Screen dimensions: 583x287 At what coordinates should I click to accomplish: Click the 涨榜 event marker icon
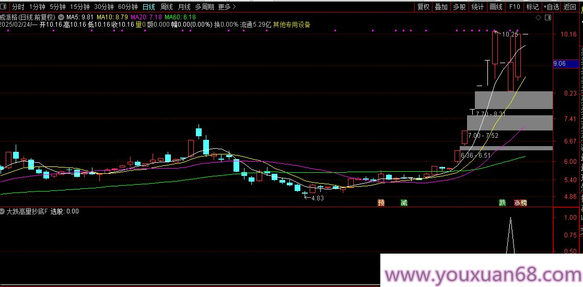pos(520,202)
